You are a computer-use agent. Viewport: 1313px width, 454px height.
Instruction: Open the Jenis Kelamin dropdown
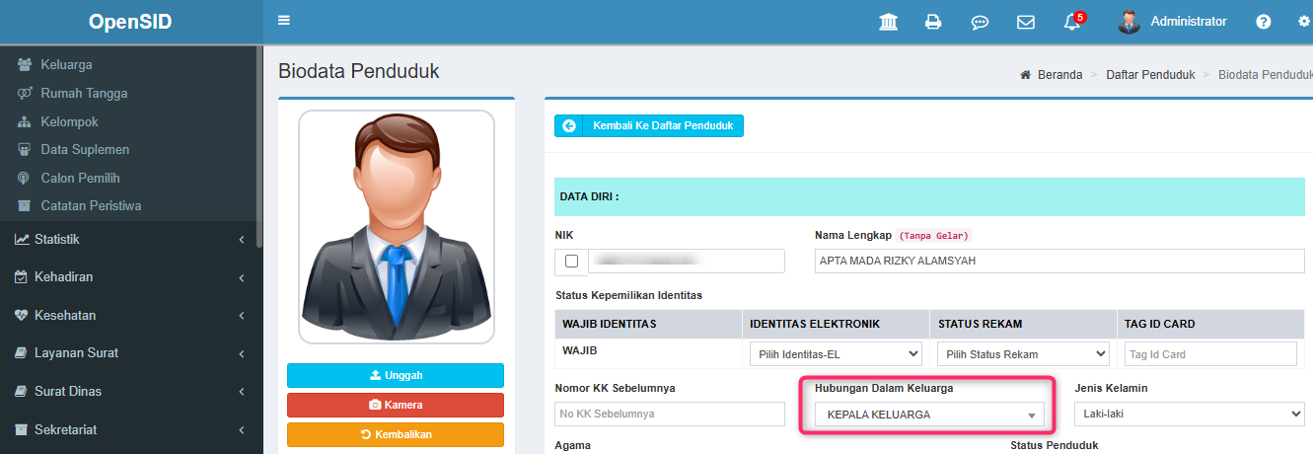(1189, 415)
